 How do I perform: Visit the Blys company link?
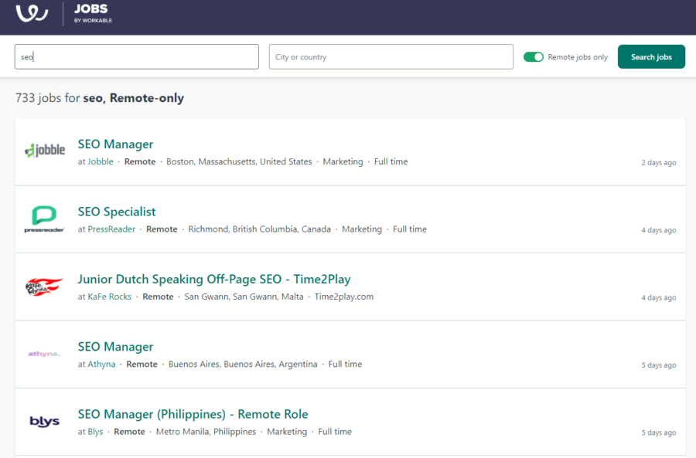[95, 432]
